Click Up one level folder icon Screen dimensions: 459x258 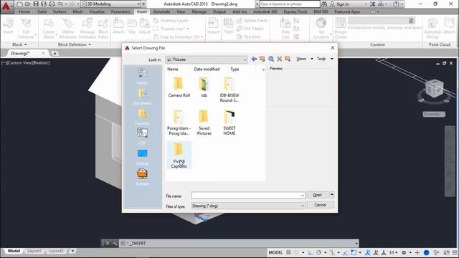click(x=262, y=59)
